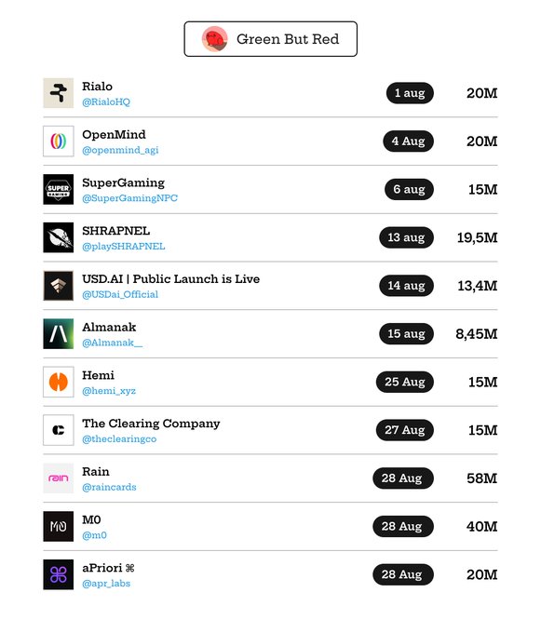Viewport: 541px width, 633px height.
Task: Visit the @raincards handle link
Action: pyautogui.click(x=109, y=487)
